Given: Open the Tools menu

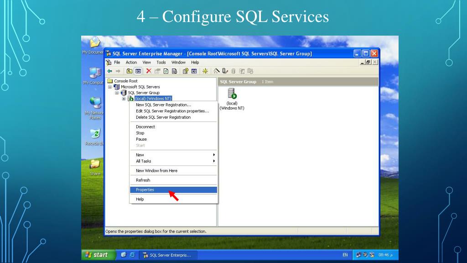Looking at the screenshot, I should pyautogui.click(x=161, y=62).
